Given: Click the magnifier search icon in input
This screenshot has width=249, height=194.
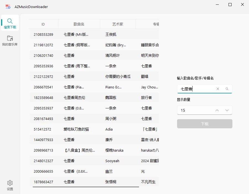Looking at the screenshot, I should coord(227,89).
